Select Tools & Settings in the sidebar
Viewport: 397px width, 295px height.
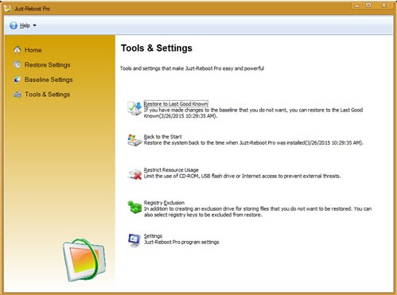(x=47, y=95)
